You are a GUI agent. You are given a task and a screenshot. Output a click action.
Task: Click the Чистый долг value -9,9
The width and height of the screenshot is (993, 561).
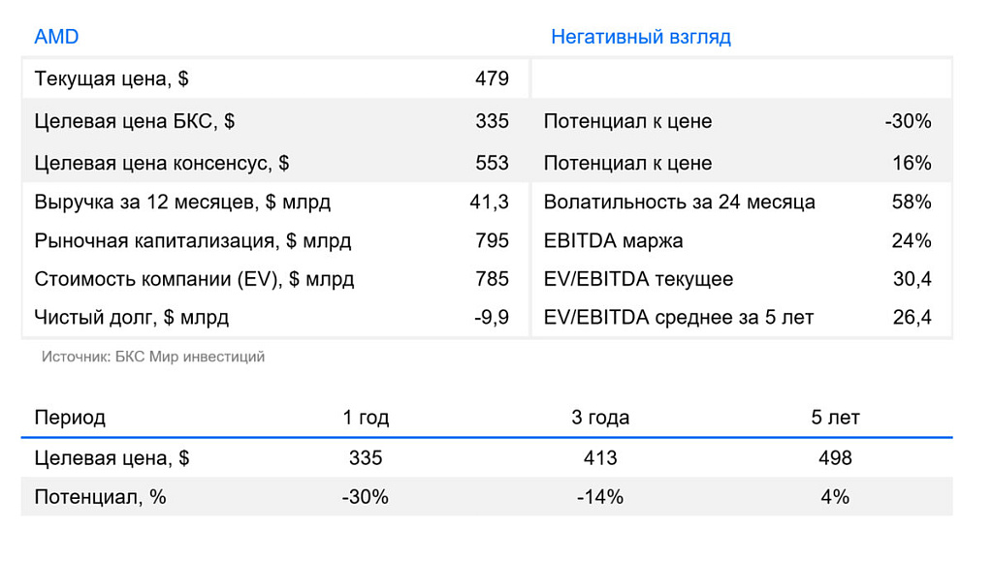[492, 318]
